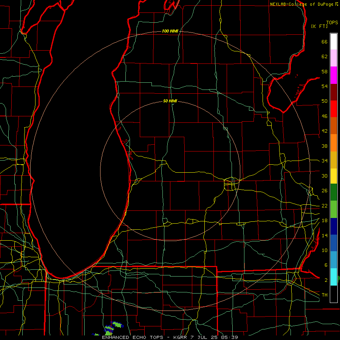The width and height of the screenshot is (340, 340).
Task: Click the gold legend swatch above 34
Action: 334,160
